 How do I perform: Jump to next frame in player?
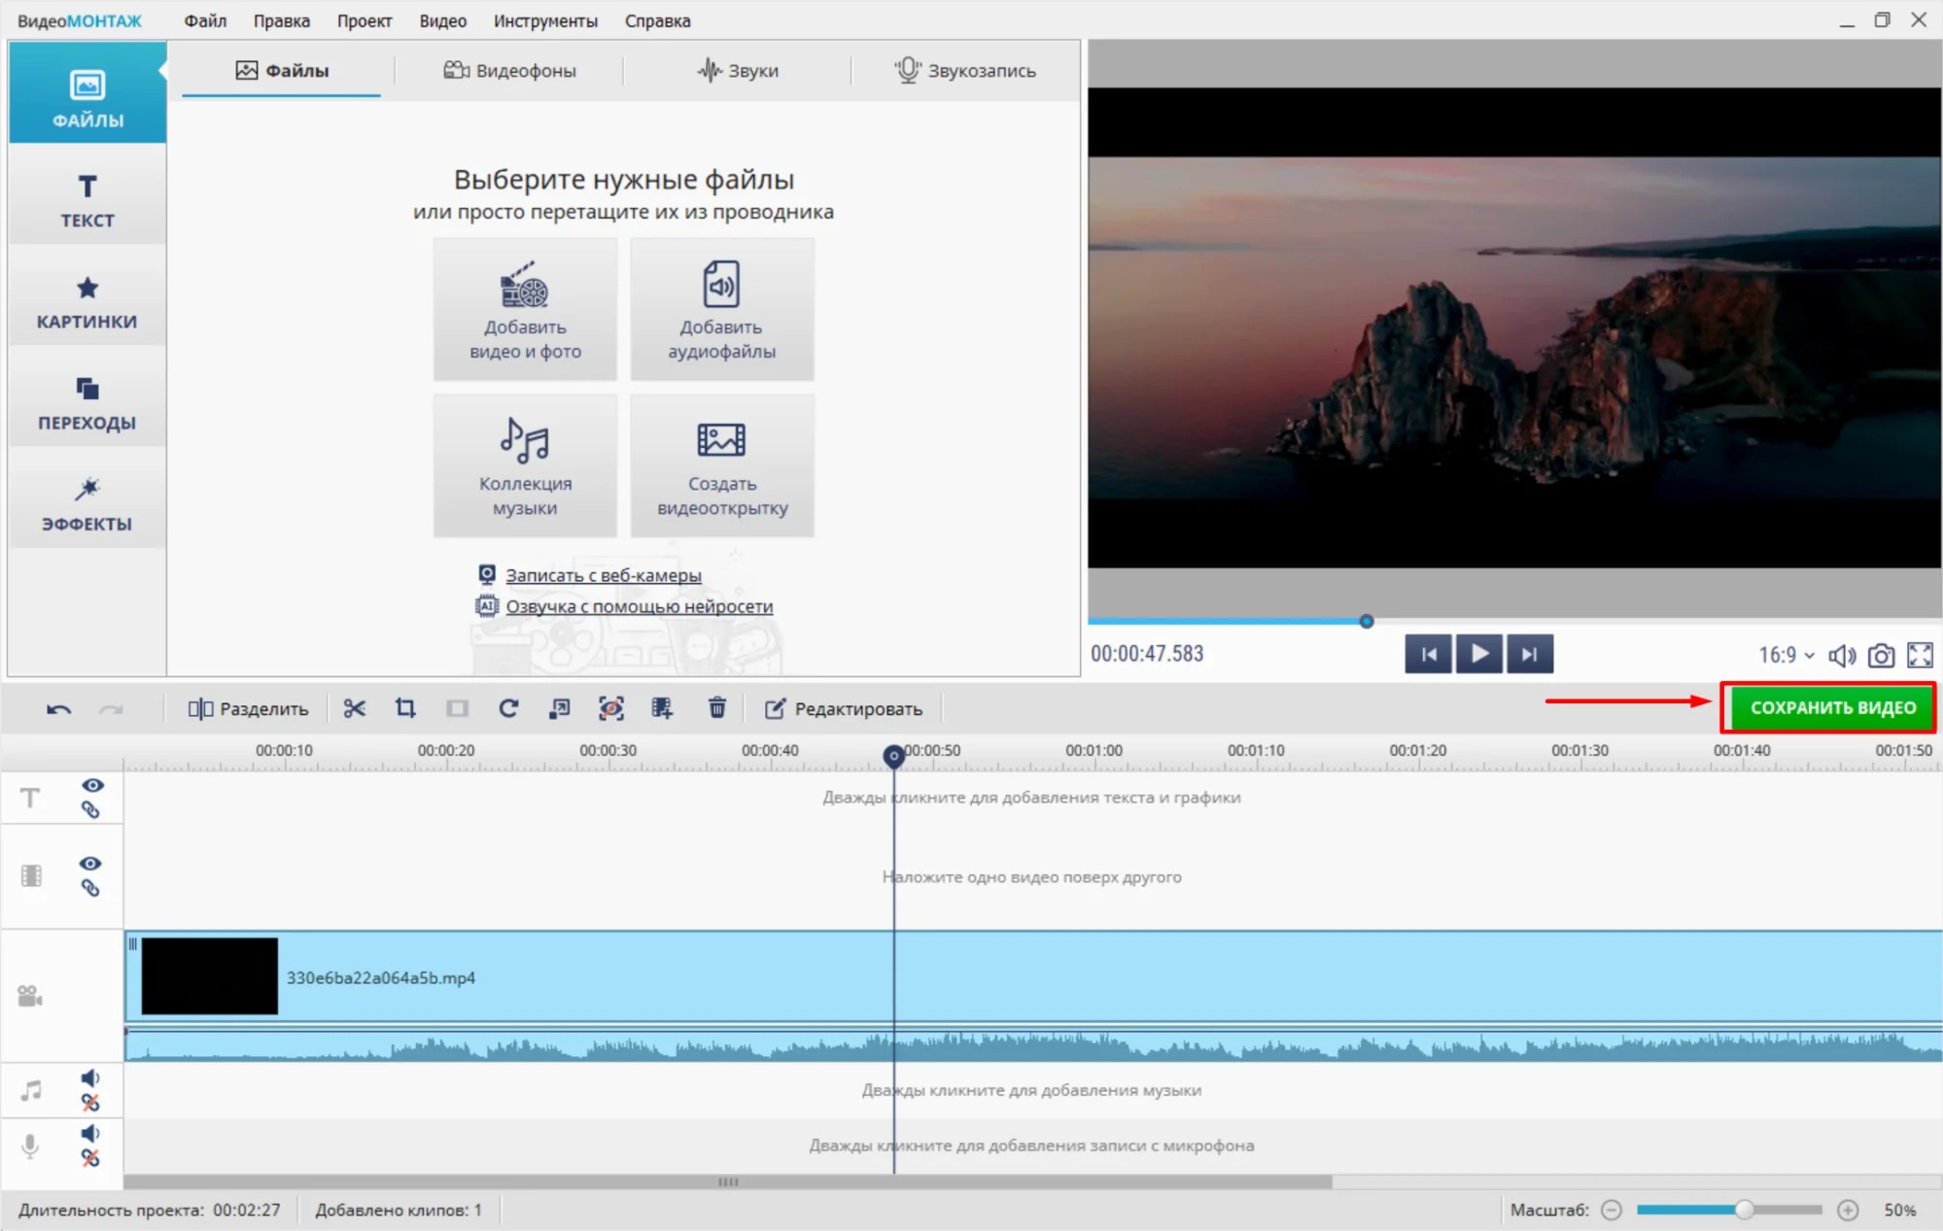[1530, 654]
